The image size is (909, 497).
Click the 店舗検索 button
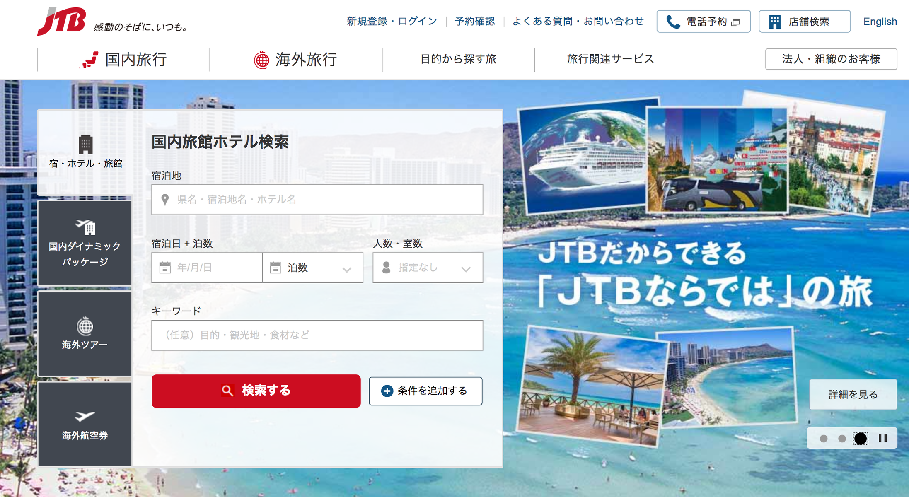[805, 22]
